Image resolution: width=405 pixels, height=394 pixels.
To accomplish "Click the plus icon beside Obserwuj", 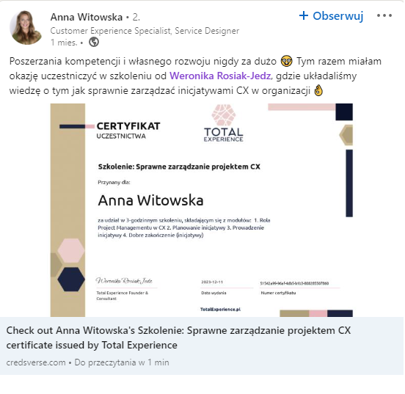I will [x=304, y=15].
